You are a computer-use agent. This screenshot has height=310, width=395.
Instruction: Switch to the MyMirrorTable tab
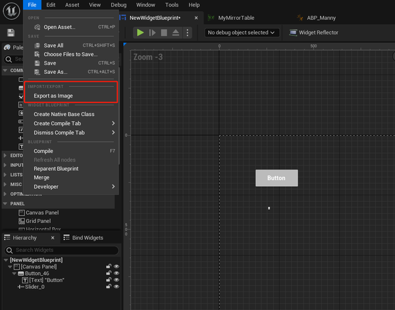(237, 18)
